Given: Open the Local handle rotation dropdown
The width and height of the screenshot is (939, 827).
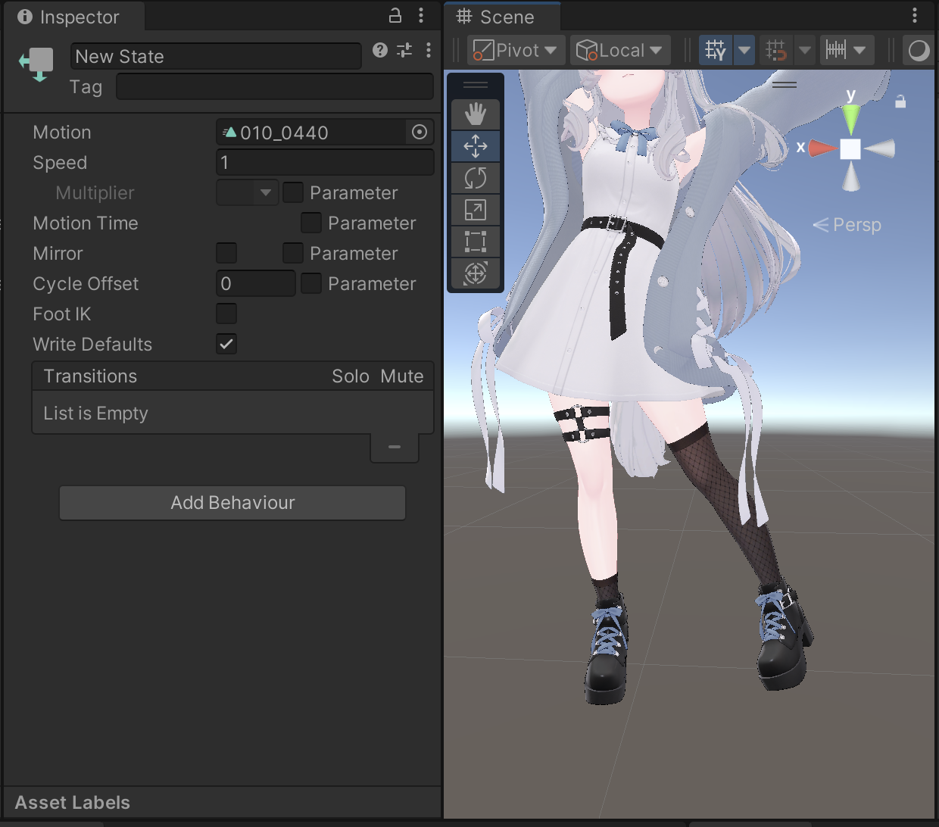Looking at the screenshot, I should (620, 50).
